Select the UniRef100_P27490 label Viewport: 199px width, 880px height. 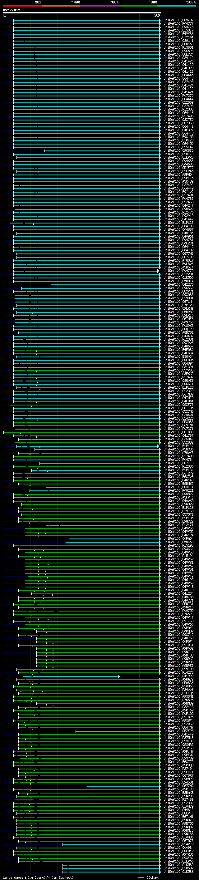click(178, 456)
